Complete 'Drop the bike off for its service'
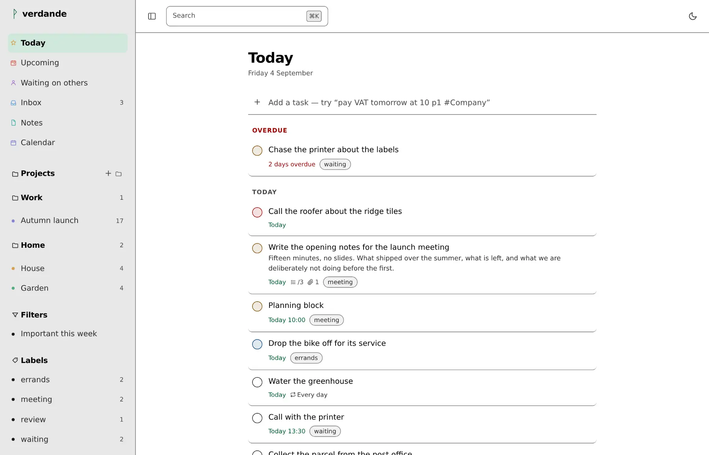Image resolution: width=709 pixels, height=455 pixels. coord(257,344)
